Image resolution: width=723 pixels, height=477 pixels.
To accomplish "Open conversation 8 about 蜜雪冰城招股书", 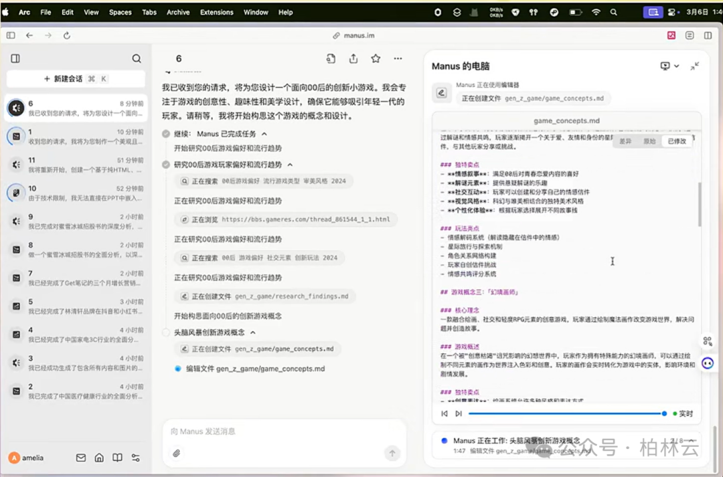I will tap(76, 250).
